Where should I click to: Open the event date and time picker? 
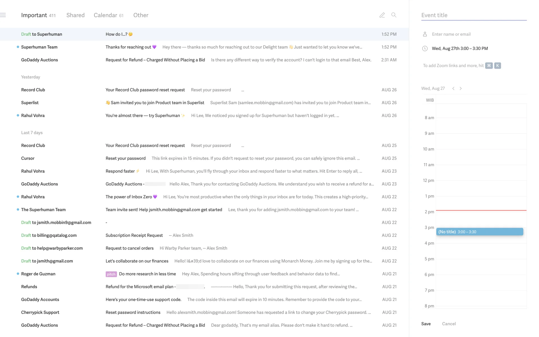pyautogui.click(x=460, y=49)
